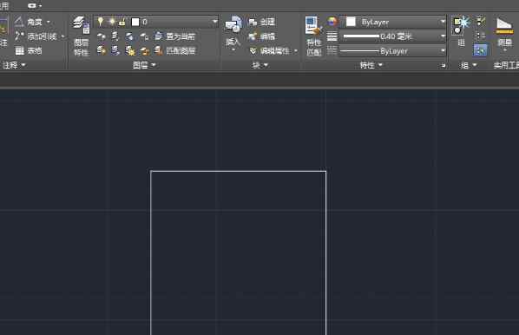Expand the 特性 (Properties) panel title
This screenshot has width=519, height=335.
[371, 65]
